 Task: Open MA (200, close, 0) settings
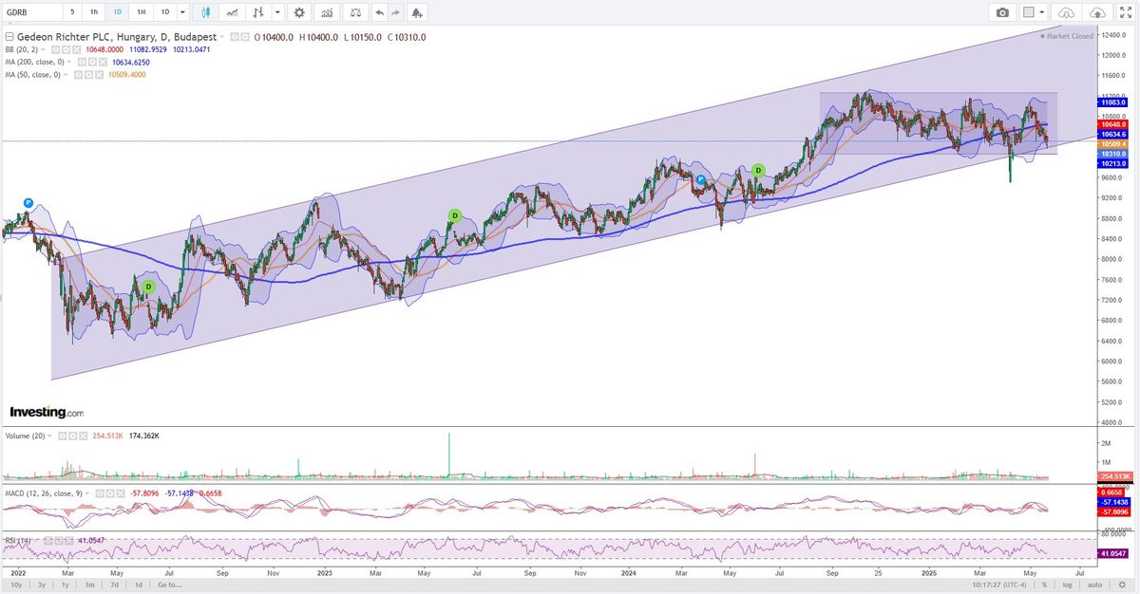click(x=92, y=63)
